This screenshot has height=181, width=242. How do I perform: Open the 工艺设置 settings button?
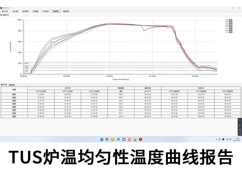(15, 11)
